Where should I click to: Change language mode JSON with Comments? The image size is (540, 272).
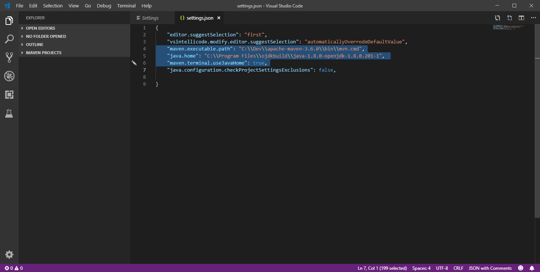point(490,268)
